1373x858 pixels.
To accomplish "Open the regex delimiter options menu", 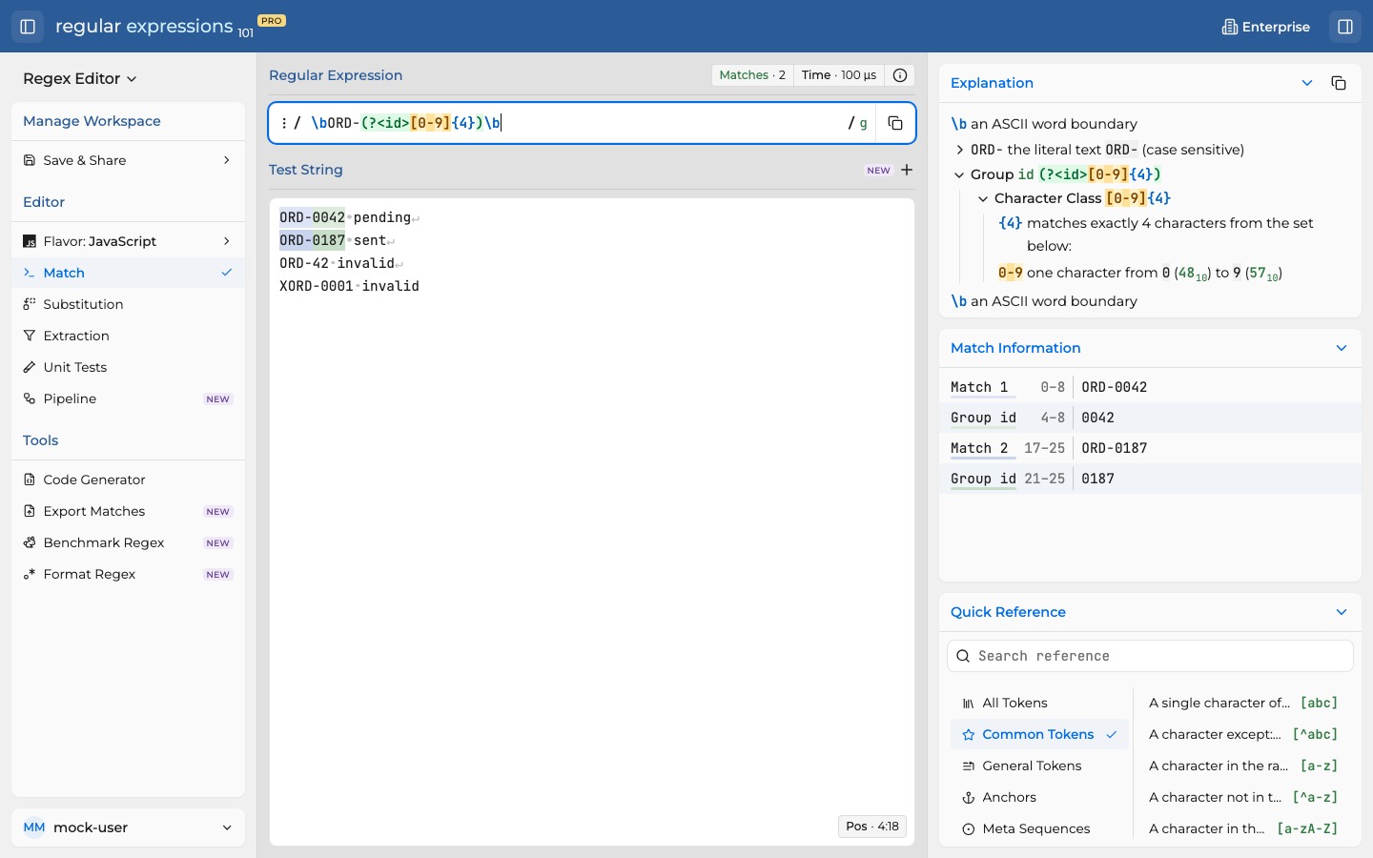I will [x=284, y=123].
